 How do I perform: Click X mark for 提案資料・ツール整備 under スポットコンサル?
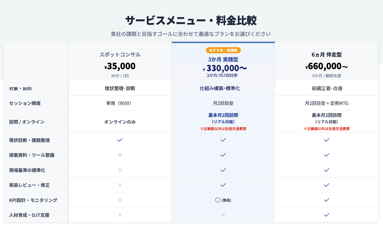(x=120, y=155)
